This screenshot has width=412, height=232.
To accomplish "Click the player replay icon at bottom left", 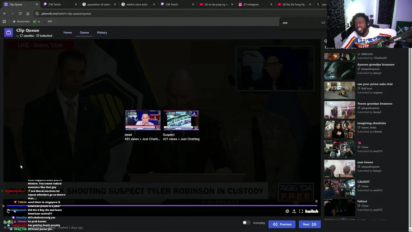I will tap(8, 211).
